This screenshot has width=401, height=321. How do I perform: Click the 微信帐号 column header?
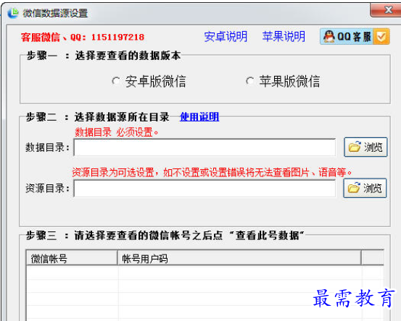[72, 259]
